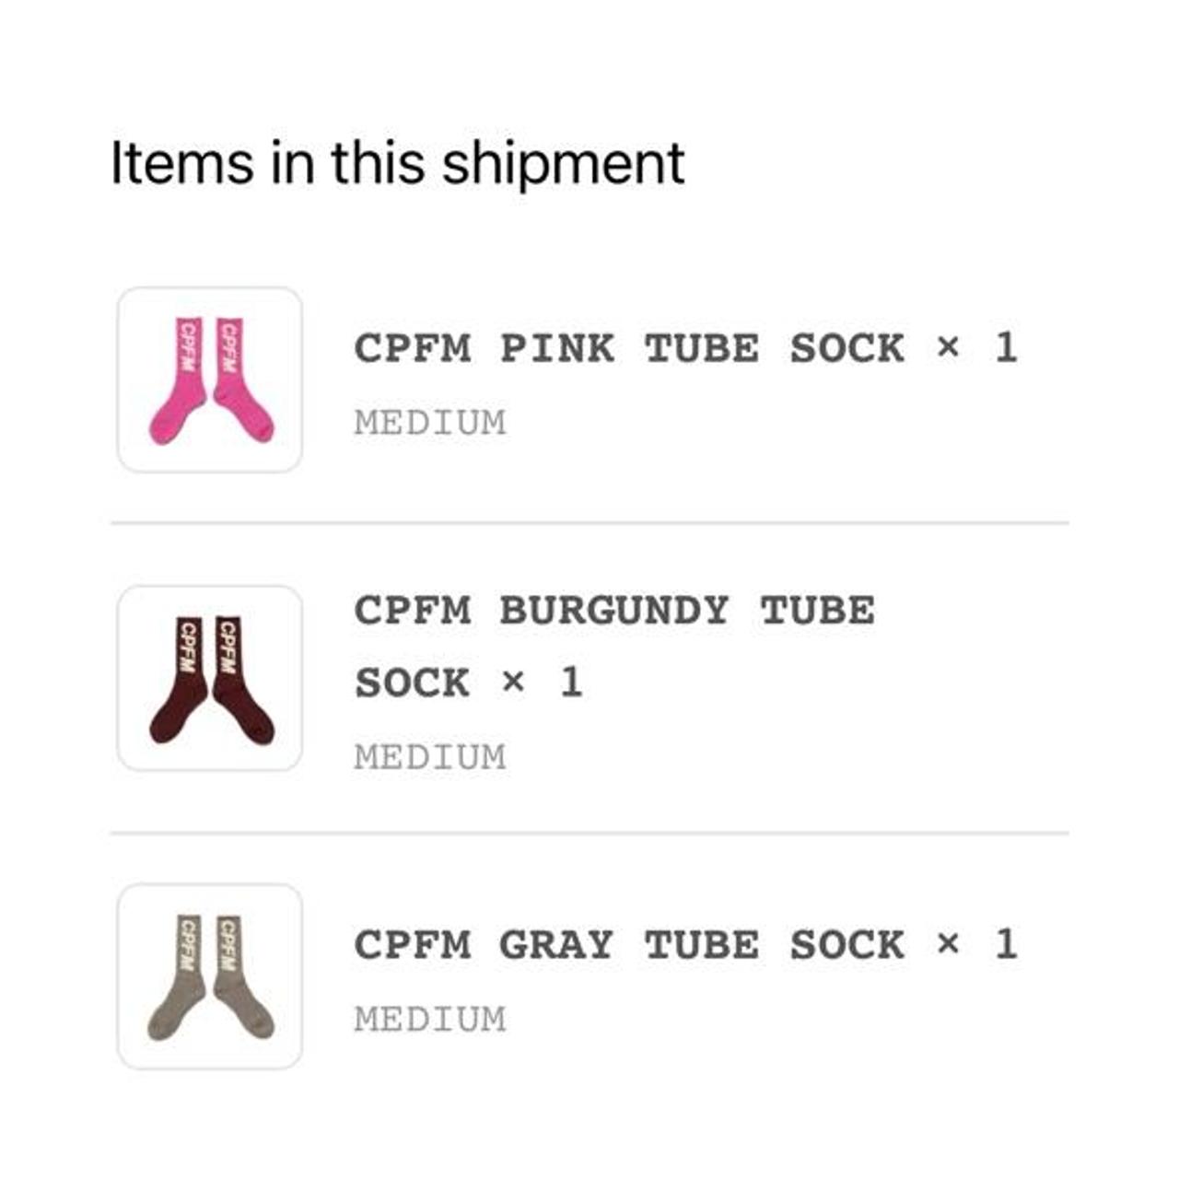Click the 'Items in this shipment' heading
The height and width of the screenshot is (1179, 1179).
397,163
